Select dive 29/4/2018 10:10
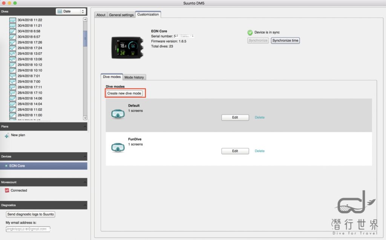 (x=30, y=70)
